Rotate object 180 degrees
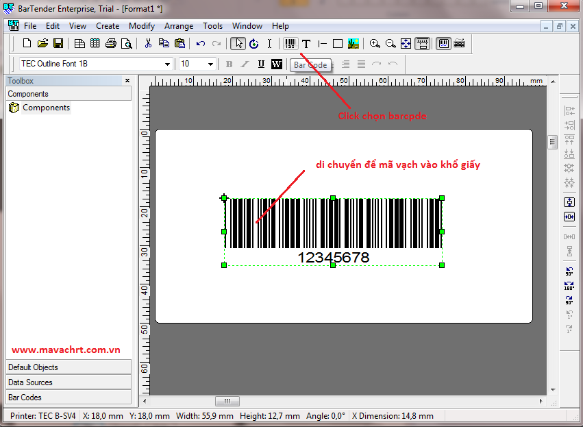 569,286
